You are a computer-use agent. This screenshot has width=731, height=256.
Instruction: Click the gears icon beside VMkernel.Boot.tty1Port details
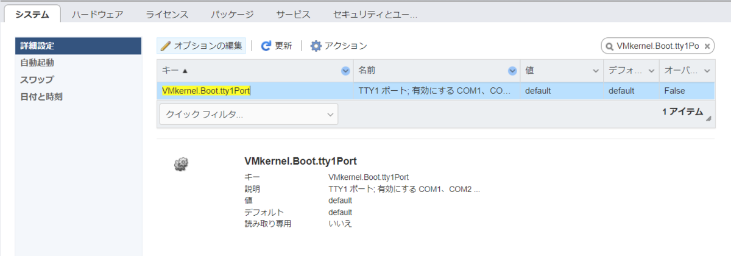(x=181, y=163)
